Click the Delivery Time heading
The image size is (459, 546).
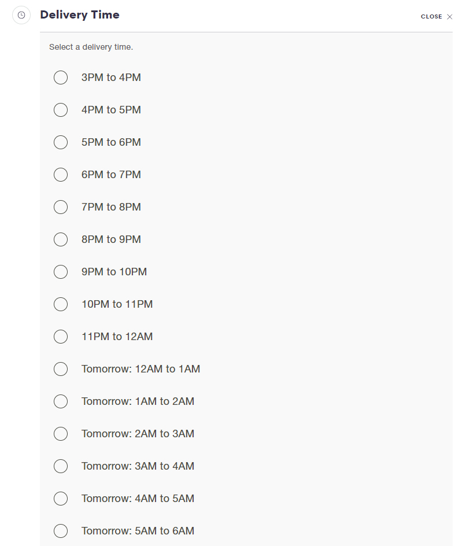click(x=80, y=15)
